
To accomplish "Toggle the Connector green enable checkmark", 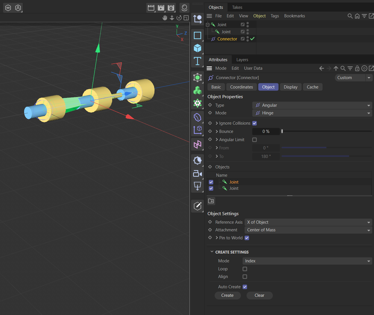I will tap(252, 39).
